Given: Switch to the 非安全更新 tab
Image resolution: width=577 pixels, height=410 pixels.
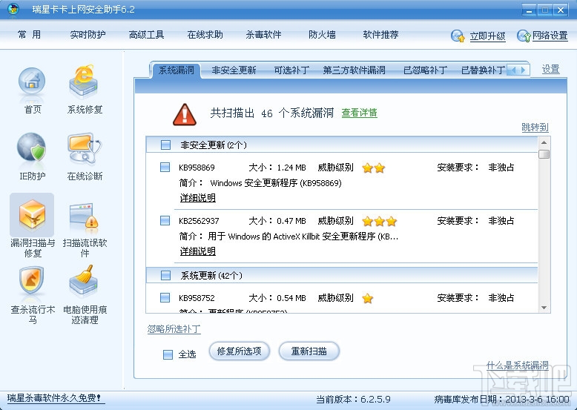Looking at the screenshot, I should [234, 70].
